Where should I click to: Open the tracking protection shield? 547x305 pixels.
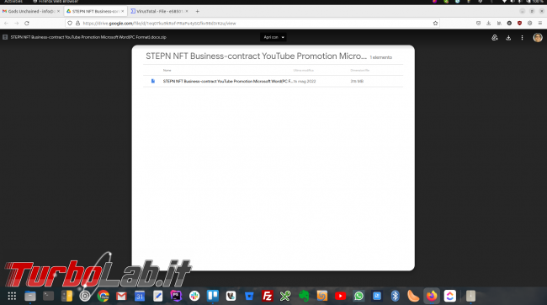(70, 24)
